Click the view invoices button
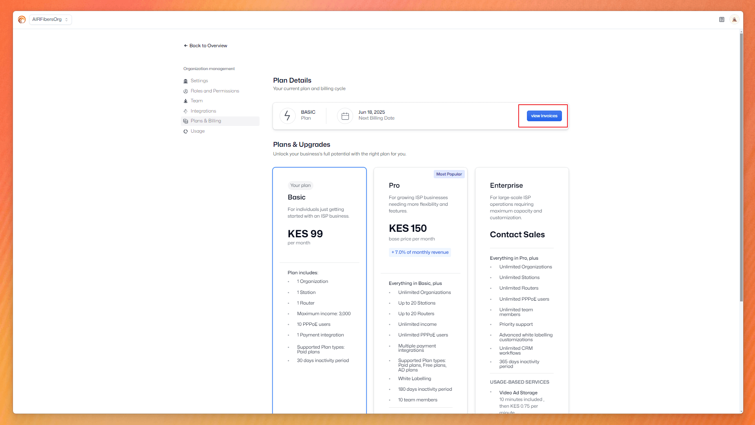Screen dimensions: 755x425 [544, 116]
